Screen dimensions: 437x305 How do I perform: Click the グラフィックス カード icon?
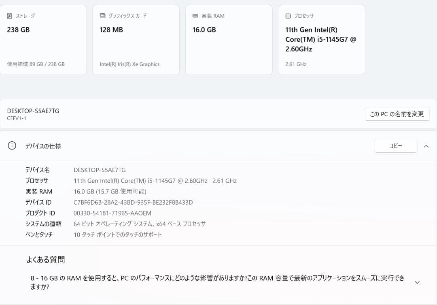pos(102,15)
